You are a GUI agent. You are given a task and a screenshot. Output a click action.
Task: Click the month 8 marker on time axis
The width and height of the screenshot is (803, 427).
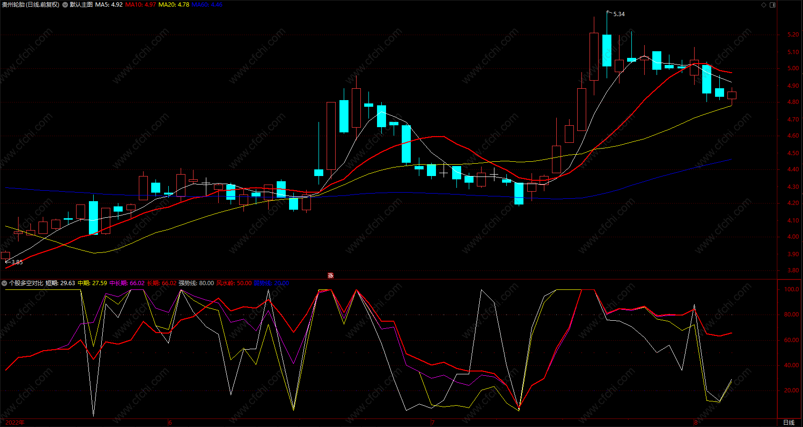pos(696,422)
